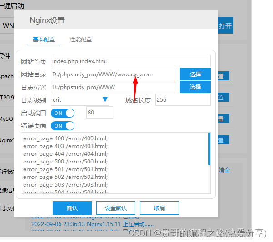Viewport: 273px width, 242px height.
Task: Toggle the 启动端口 ON switch
Action: tap(63, 113)
